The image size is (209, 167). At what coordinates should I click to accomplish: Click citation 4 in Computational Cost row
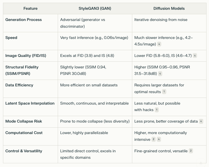point(159,139)
